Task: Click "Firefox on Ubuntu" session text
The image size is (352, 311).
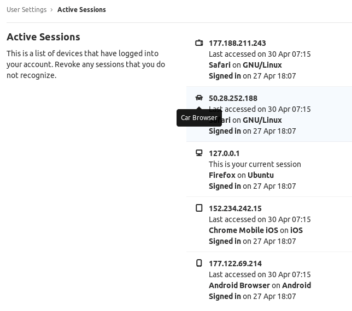Action: pyautogui.click(x=241, y=175)
